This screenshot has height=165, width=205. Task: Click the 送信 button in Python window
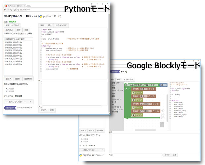click(x=52, y=110)
